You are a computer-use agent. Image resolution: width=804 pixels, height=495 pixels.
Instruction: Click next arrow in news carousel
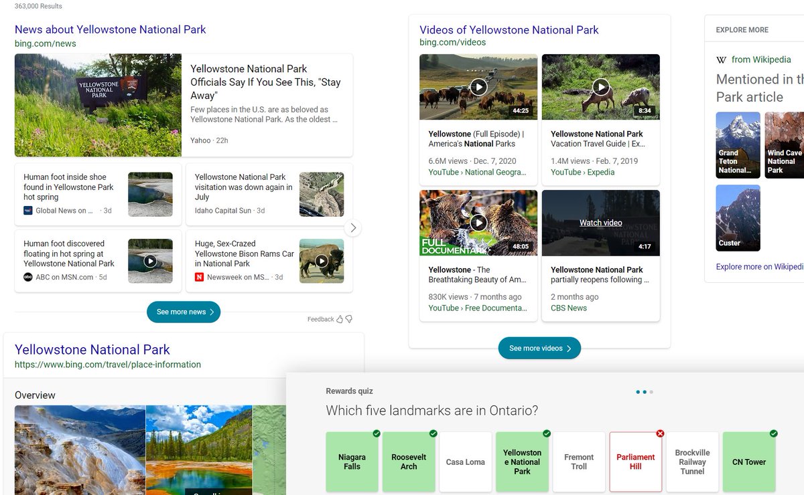click(x=353, y=228)
